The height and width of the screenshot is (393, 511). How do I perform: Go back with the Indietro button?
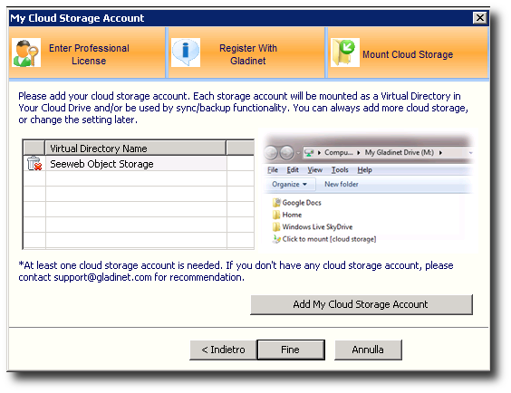click(223, 350)
